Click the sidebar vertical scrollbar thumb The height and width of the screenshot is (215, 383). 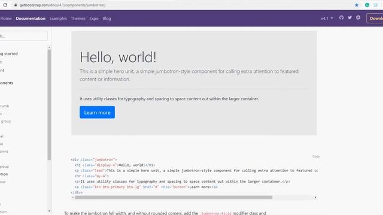tap(49, 105)
